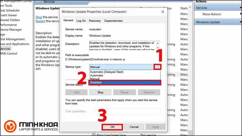Select Services and Applications tree node

click(x=15, y=44)
